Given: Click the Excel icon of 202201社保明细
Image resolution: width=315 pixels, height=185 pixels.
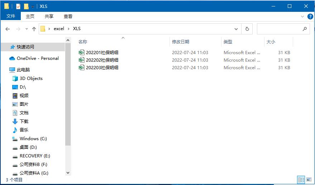Looking at the screenshot, I should (x=82, y=52).
